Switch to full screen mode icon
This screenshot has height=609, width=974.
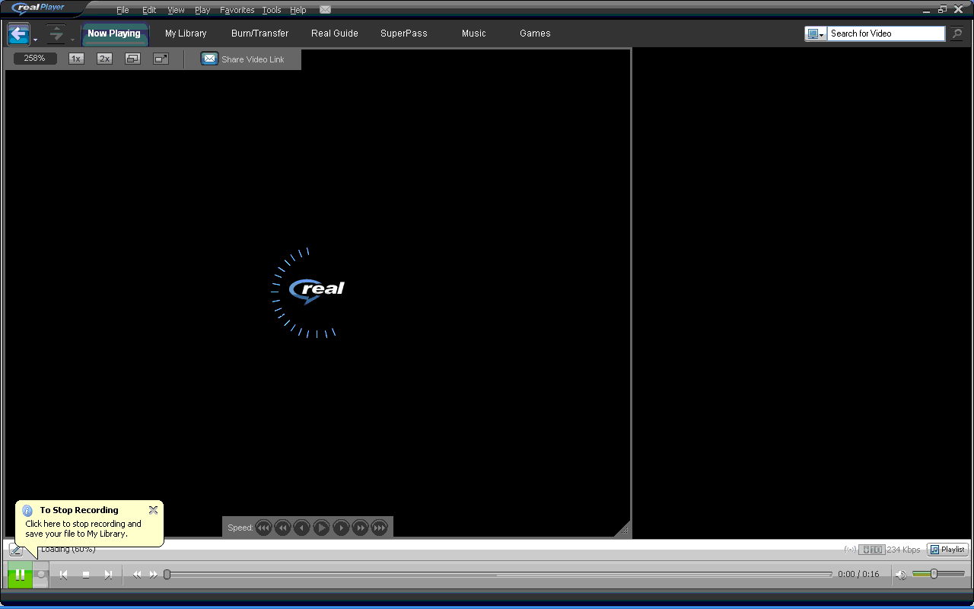pos(161,59)
